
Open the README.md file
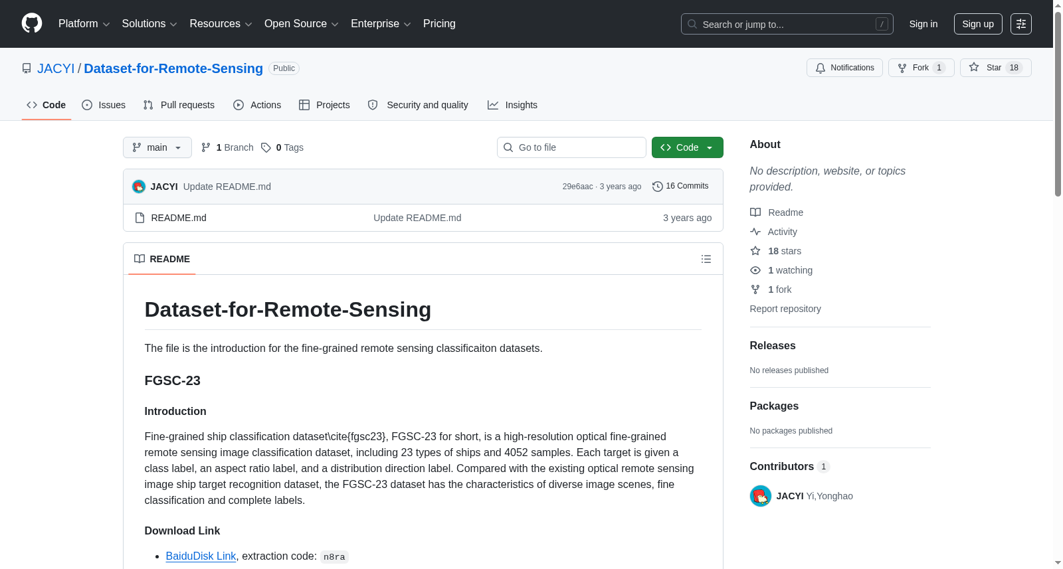click(179, 218)
